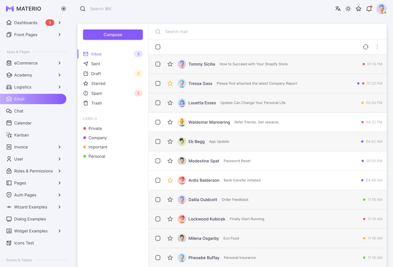Image resolution: width=393 pixels, height=267 pixels.
Task: Star the Tommy Sicilia email
Action: click(x=170, y=64)
